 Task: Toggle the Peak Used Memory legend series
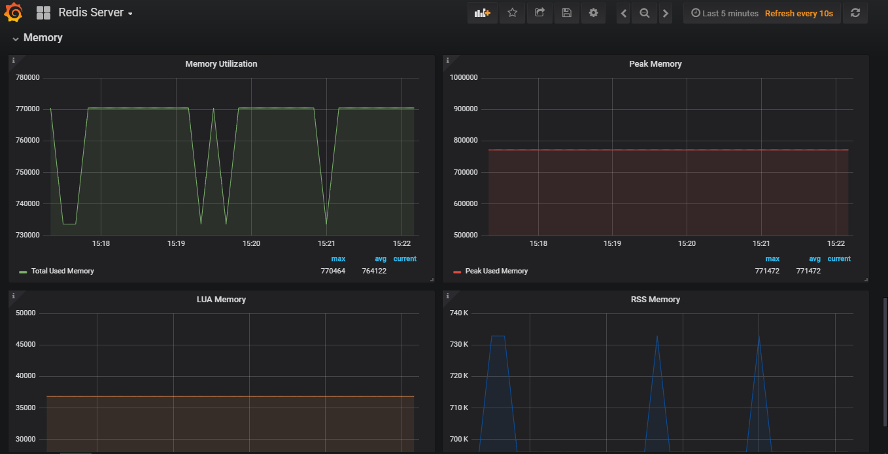click(496, 271)
